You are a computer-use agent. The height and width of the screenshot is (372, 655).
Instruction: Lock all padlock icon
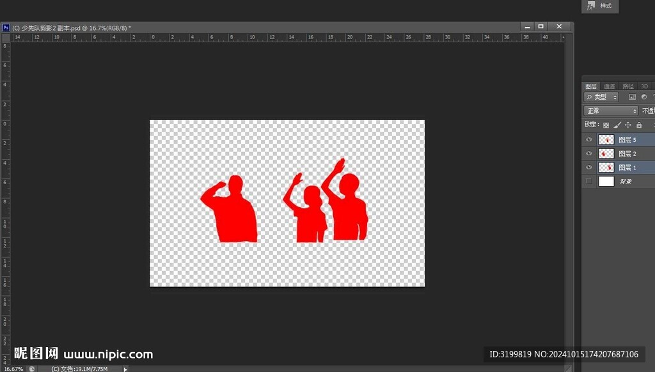[639, 125]
